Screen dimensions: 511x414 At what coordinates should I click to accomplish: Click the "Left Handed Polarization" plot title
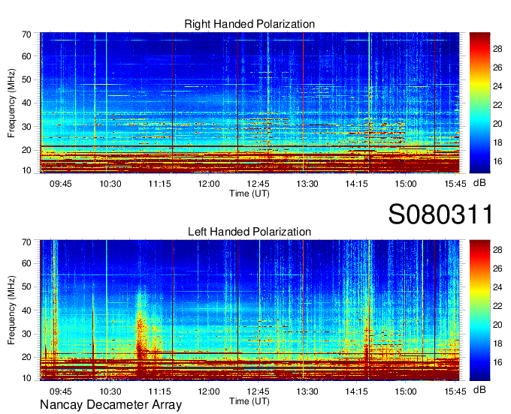point(249,232)
